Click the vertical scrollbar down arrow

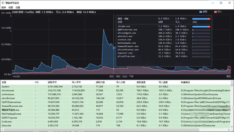[x=232, y=127]
